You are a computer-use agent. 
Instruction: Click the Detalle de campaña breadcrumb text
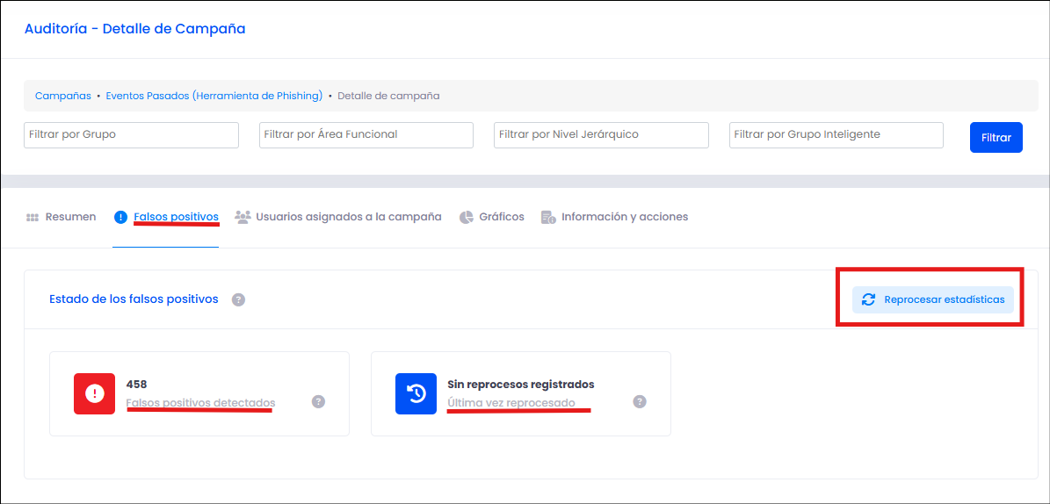point(388,96)
